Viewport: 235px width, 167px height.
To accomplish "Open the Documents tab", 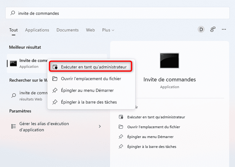I will (x=68, y=30).
